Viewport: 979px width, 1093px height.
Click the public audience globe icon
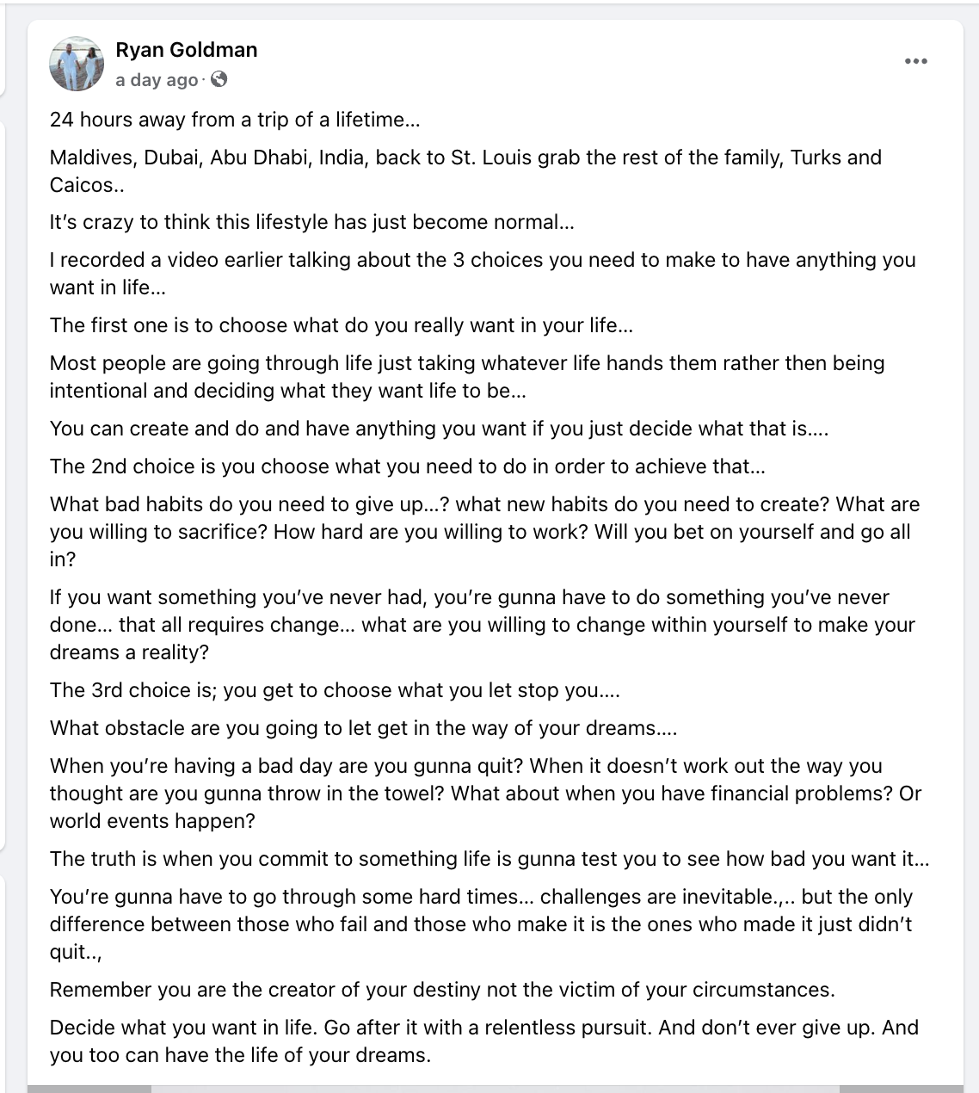[219, 80]
